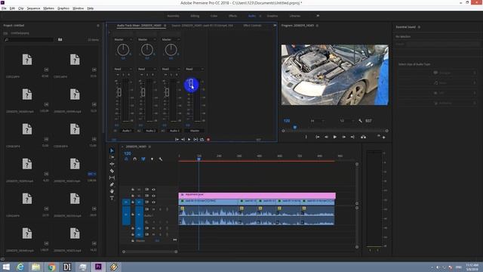Open the Markers menu
The width and height of the screenshot is (483, 272).
tap(48, 8)
